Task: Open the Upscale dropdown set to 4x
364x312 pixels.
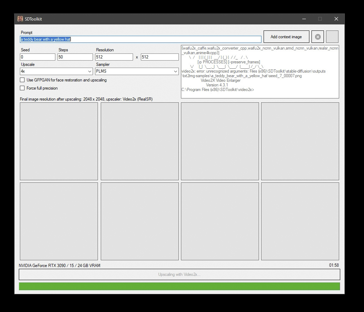Action: (x=56, y=71)
